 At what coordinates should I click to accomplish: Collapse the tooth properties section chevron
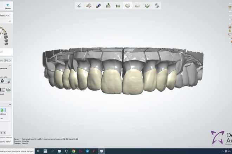(x=10, y=65)
